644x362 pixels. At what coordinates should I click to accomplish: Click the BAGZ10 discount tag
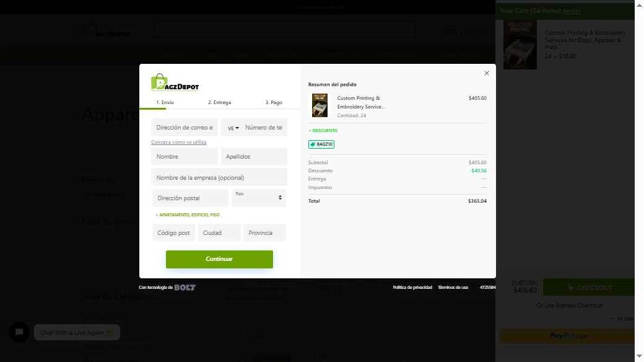click(321, 144)
